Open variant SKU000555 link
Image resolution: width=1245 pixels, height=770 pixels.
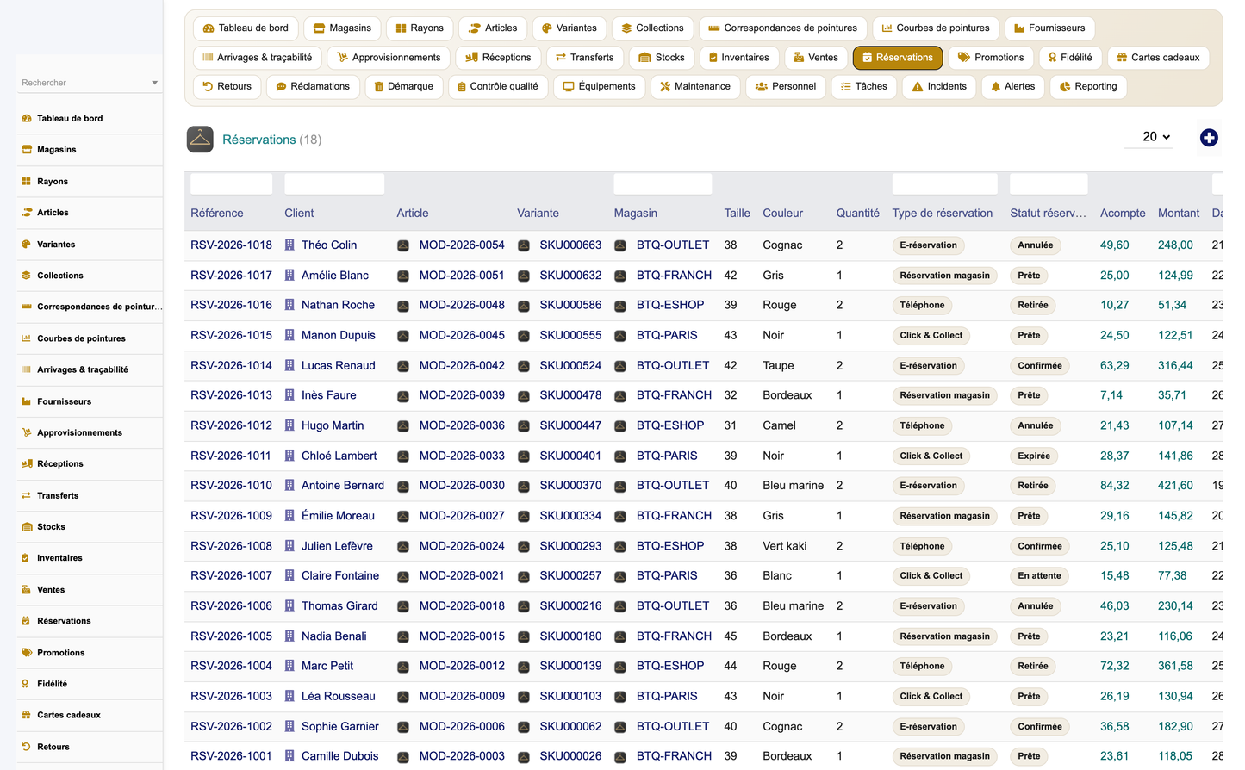coord(570,335)
